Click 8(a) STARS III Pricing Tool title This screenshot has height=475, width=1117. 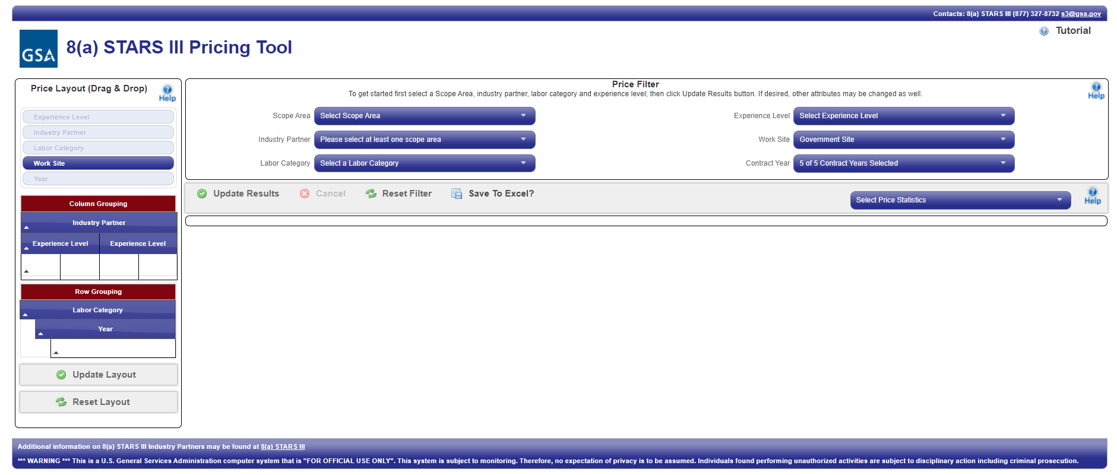click(179, 47)
